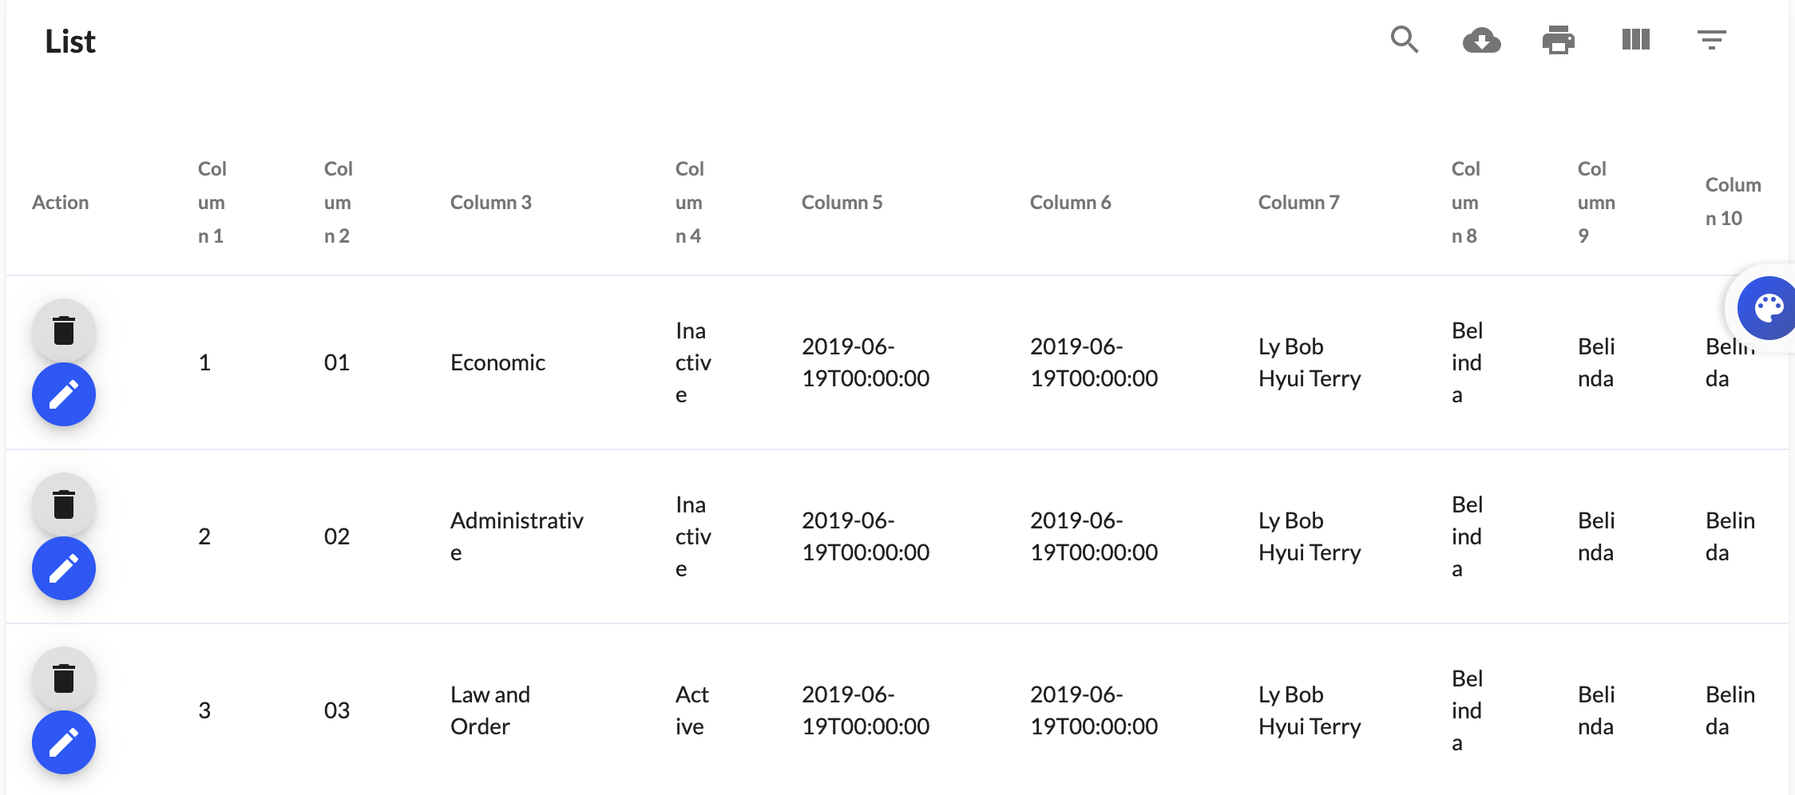Viewport: 1795px width, 795px height.
Task: Sort the table by Column 3
Action: 490,202
